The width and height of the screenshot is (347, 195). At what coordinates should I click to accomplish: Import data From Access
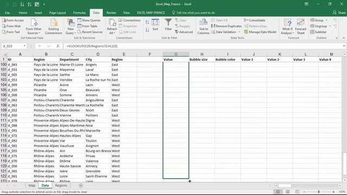point(13,20)
